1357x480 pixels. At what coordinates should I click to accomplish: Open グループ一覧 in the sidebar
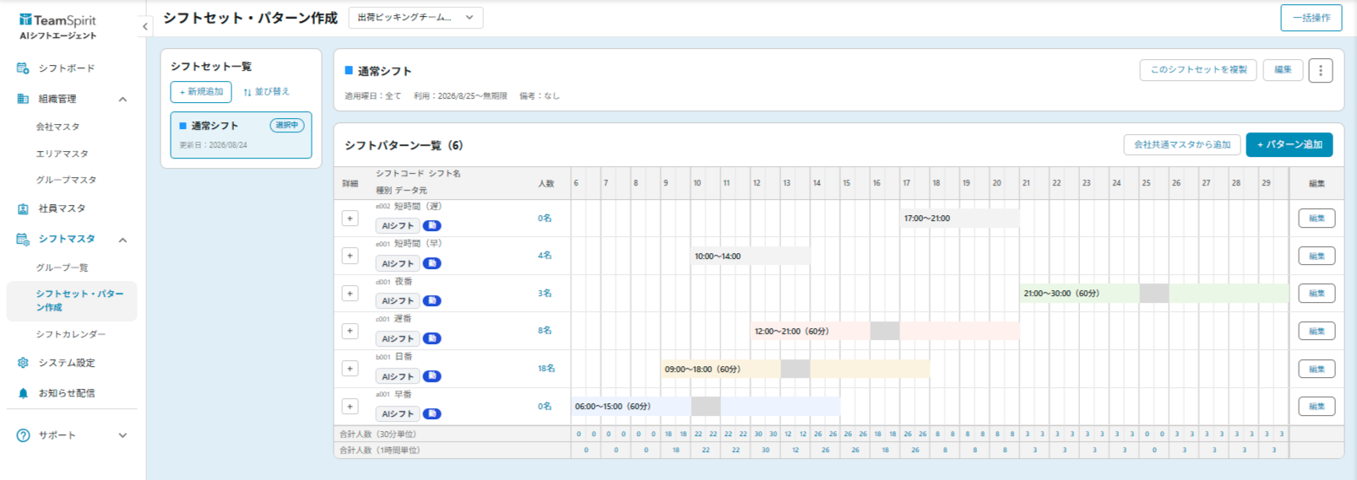tap(62, 267)
